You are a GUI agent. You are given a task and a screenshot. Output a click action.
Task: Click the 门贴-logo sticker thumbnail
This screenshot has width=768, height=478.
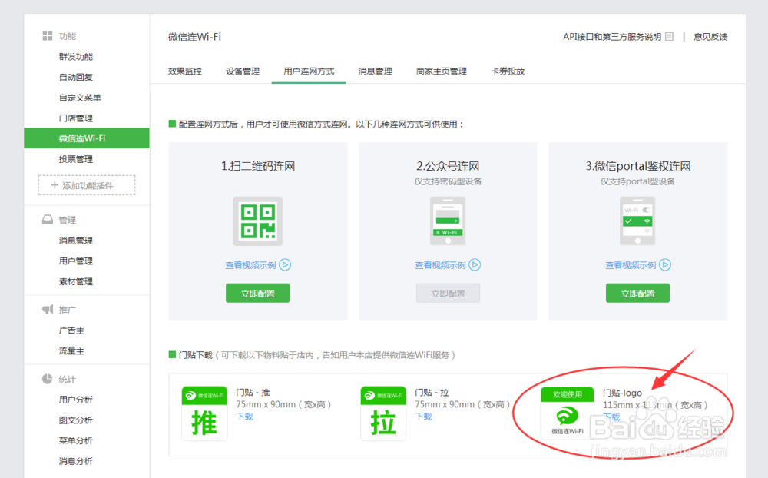tap(568, 413)
